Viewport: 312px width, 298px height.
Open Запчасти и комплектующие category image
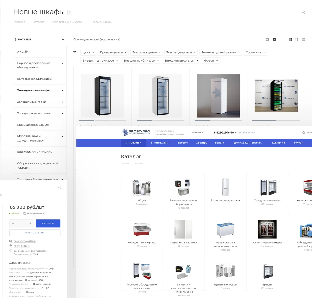[183, 272]
